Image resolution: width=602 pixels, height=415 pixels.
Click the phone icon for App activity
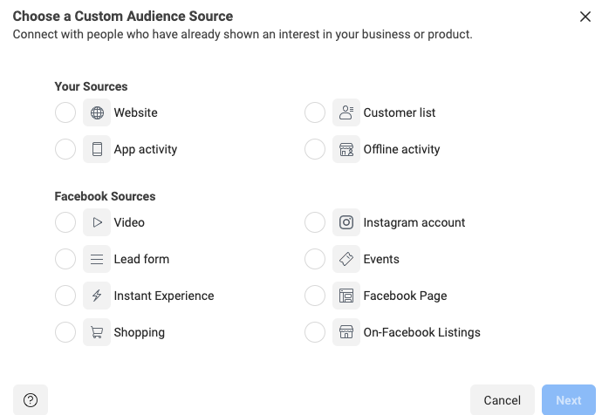(97, 149)
